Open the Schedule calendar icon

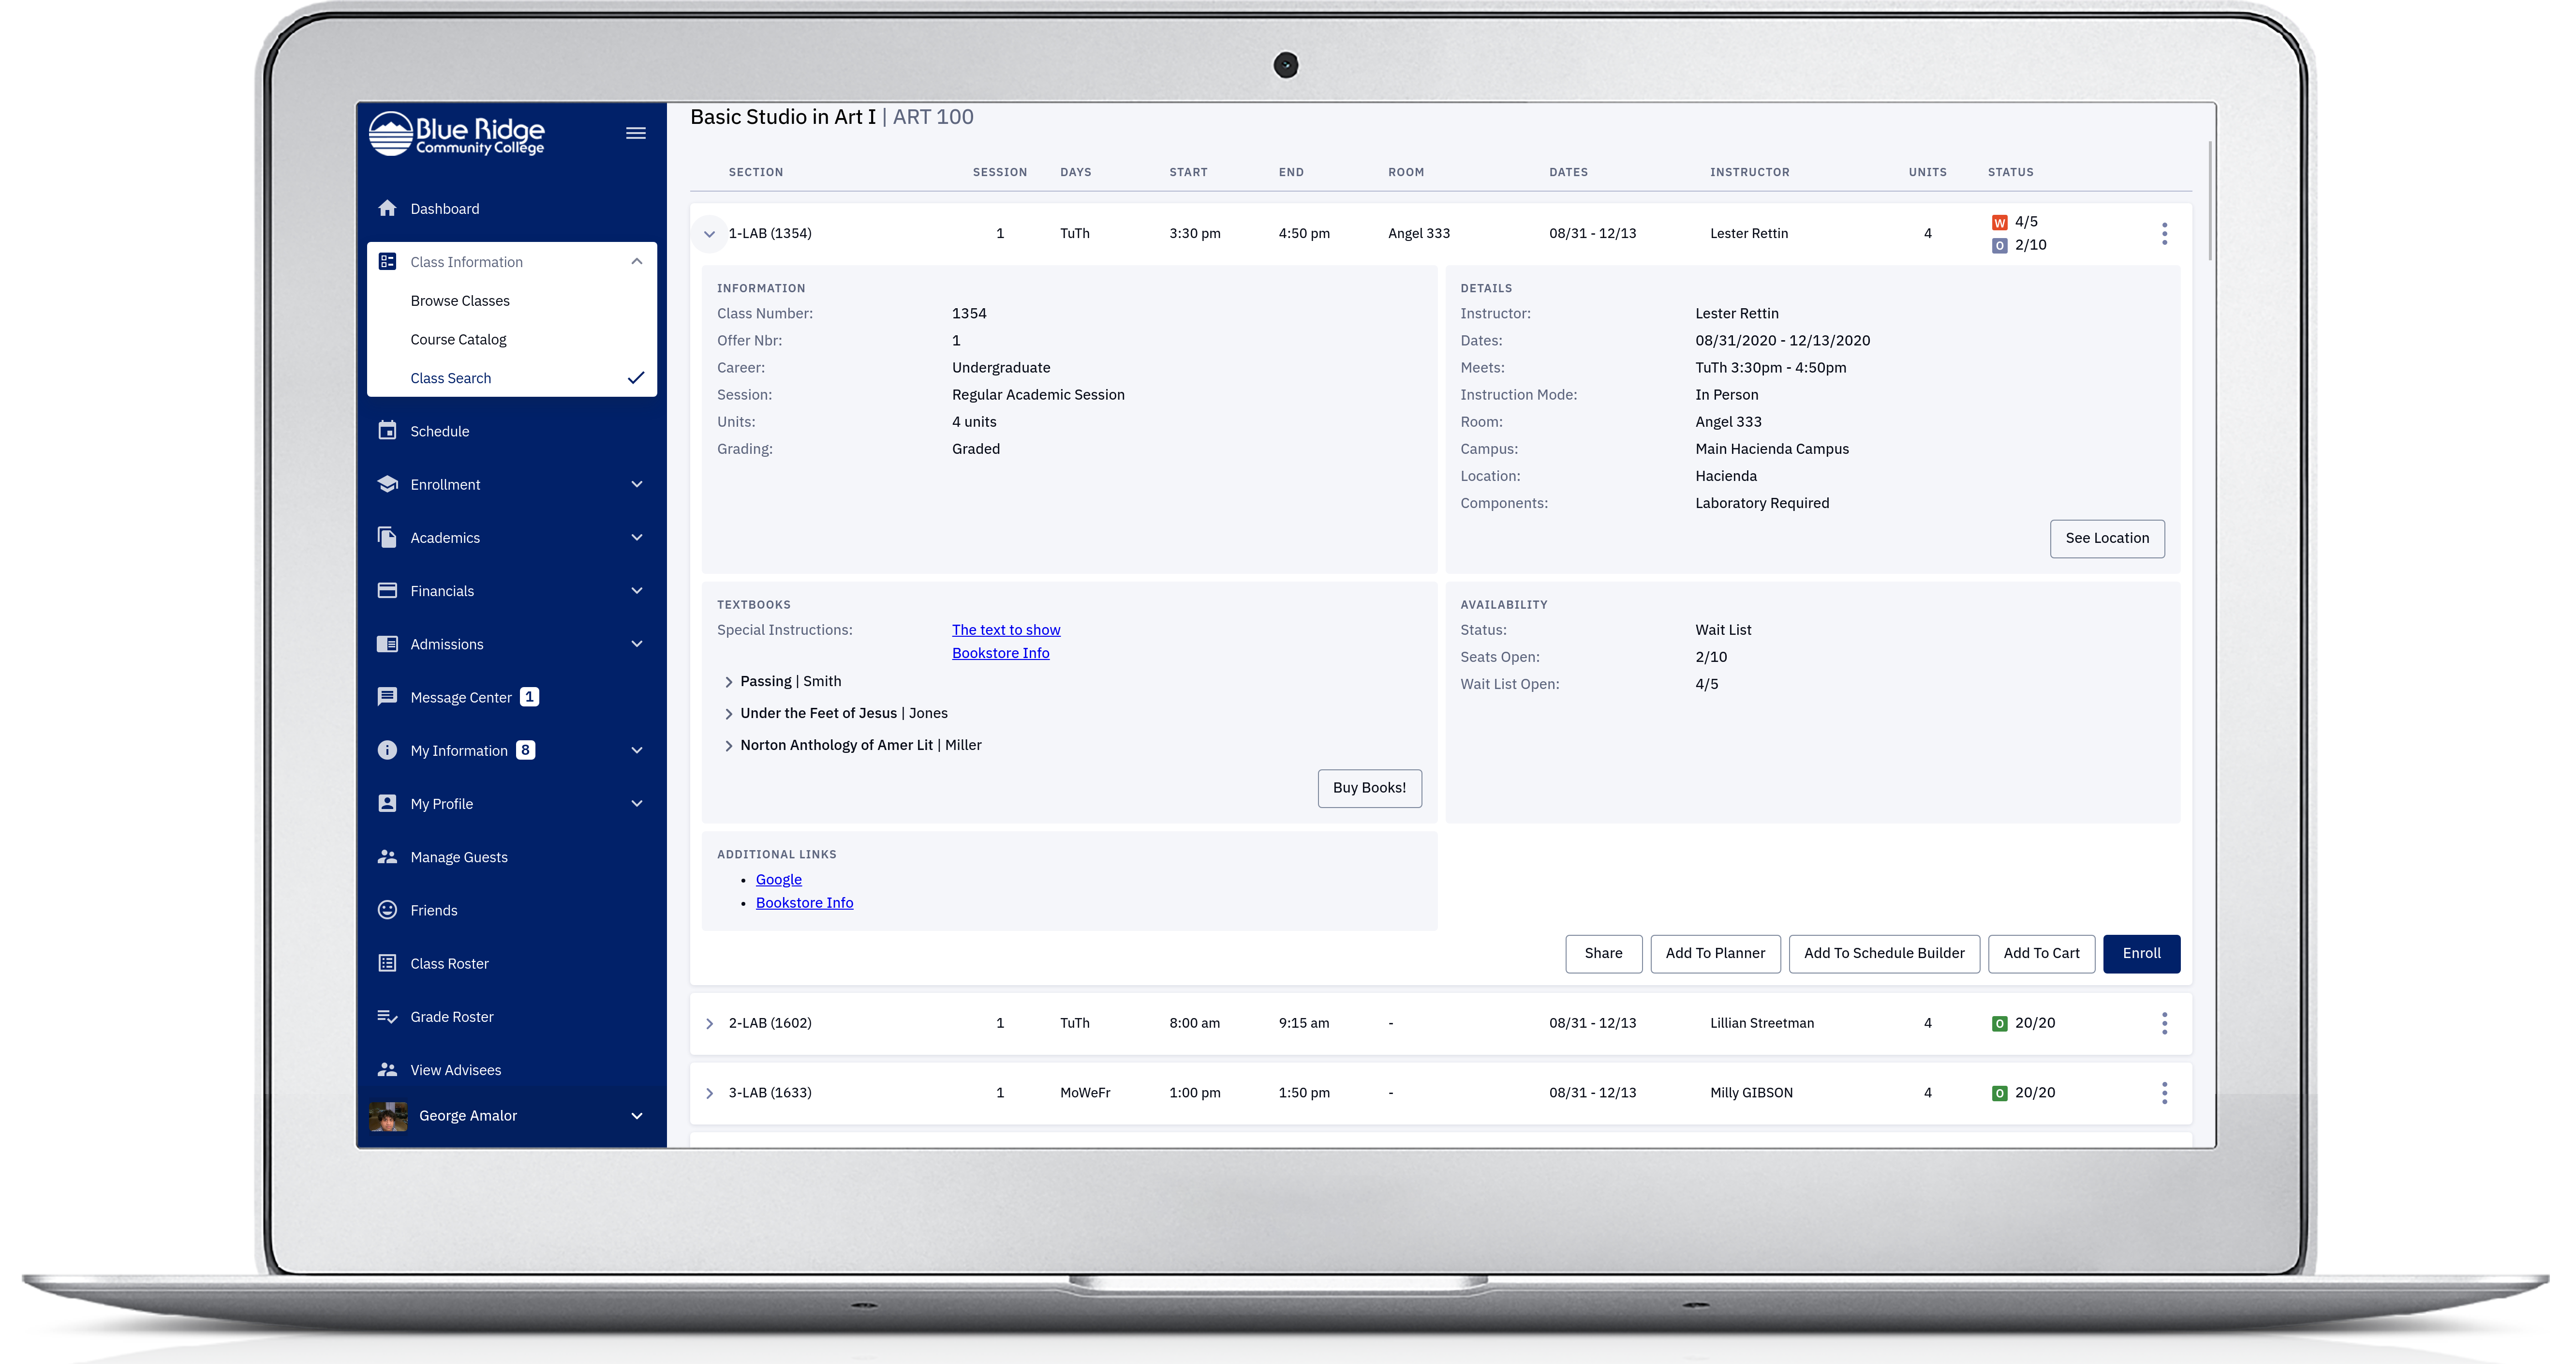(x=387, y=430)
